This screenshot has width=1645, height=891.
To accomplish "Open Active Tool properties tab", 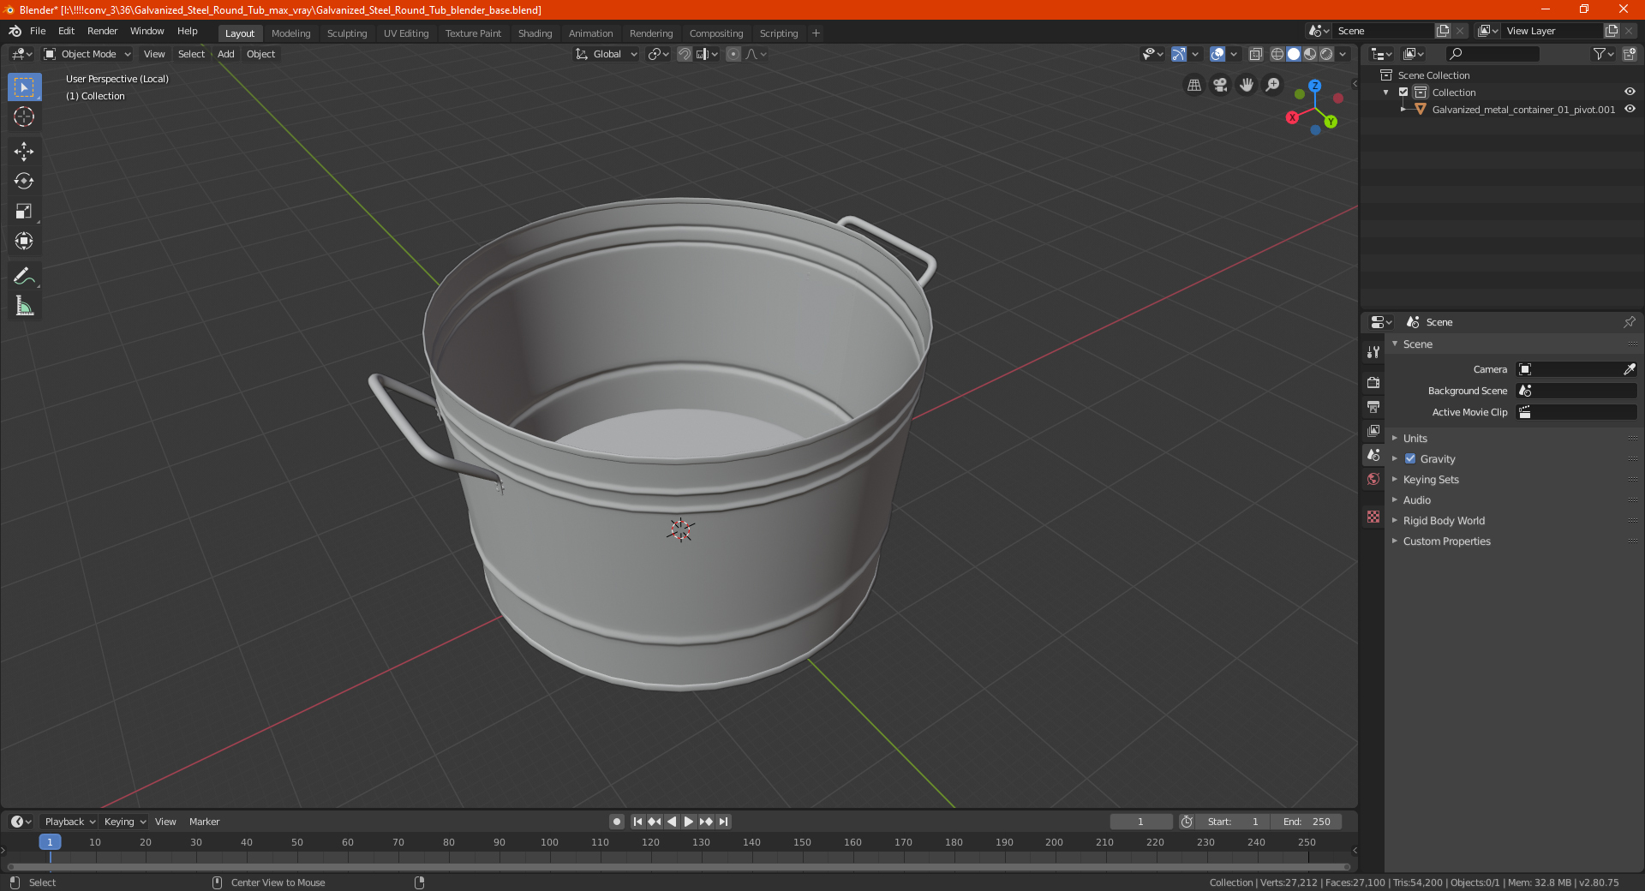I will (x=1373, y=351).
